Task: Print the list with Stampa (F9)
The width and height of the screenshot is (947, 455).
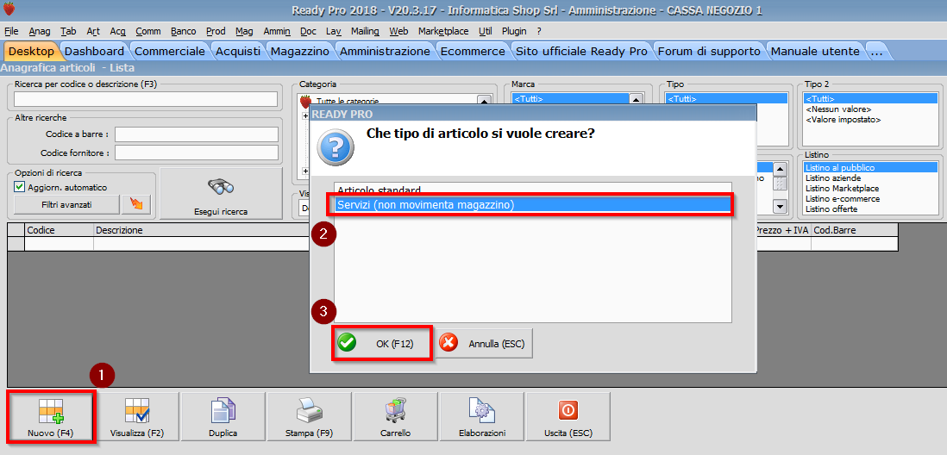Action: pyautogui.click(x=310, y=417)
